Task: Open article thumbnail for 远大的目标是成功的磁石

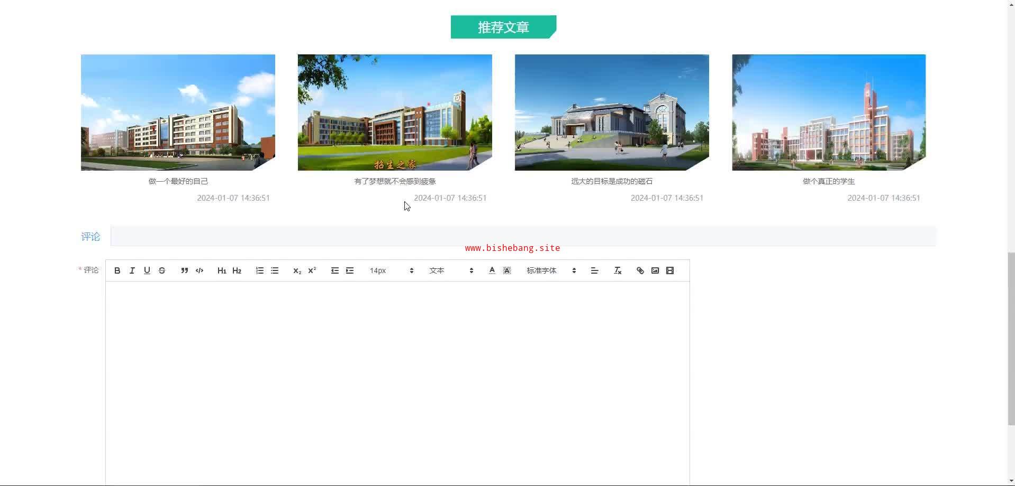Action: click(x=612, y=113)
